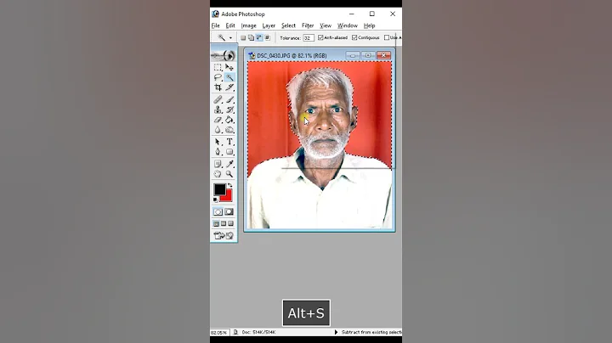Screen dimensions: 612x343
Task: Click the Doc: 514K/514K status text
Action: point(258,333)
